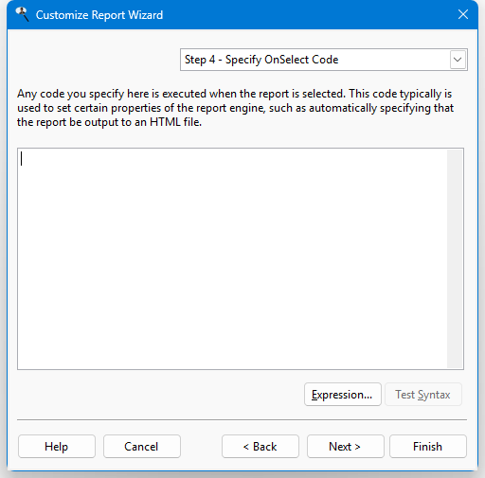Place the caret at the blinking text cursor

pos(21,159)
